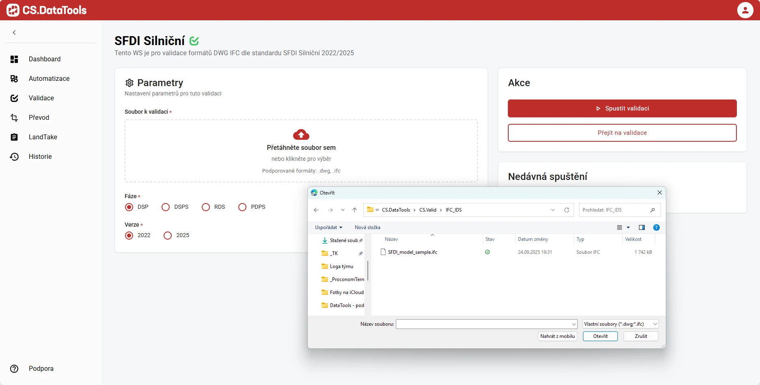The height and width of the screenshot is (385, 760).
Task: Choose the RDS phase option
Action: click(x=205, y=207)
